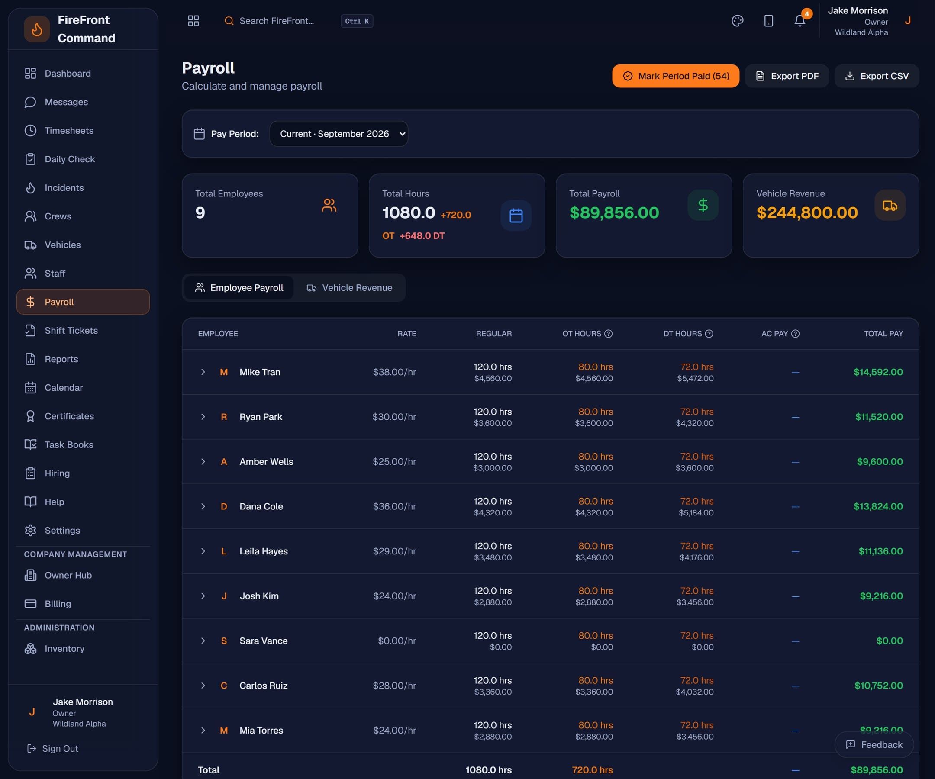Click dollar icon in Total Payroll card
Image resolution: width=935 pixels, height=779 pixels.
click(x=703, y=205)
